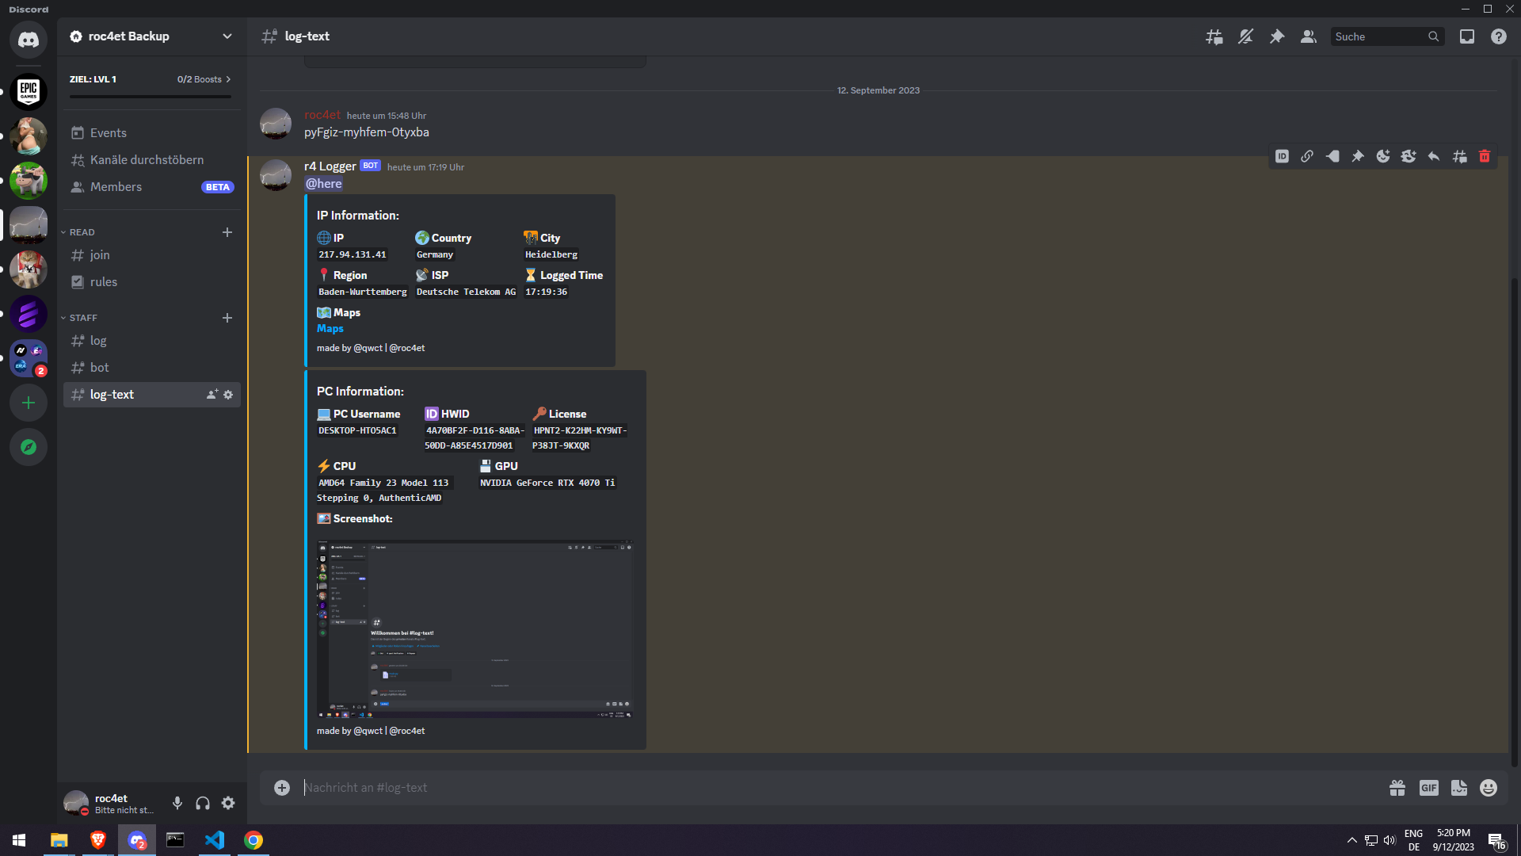The width and height of the screenshot is (1521, 856).
Task: Toggle channel notification settings bell
Action: [1245, 36]
